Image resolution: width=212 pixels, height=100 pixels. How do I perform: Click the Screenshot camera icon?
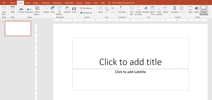(x=29, y=8)
